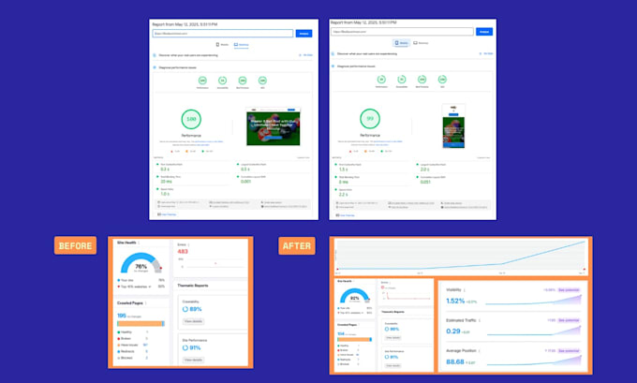Click the Site Health info icon in the Before panel

(139, 243)
